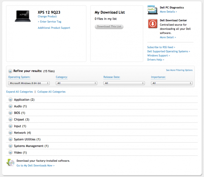Click Expand All Categories link
This screenshot has width=204, height=177.
pos(19,92)
